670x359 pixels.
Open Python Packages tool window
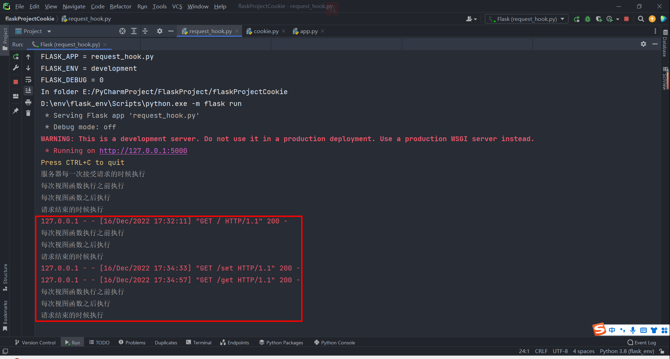pos(281,343)
